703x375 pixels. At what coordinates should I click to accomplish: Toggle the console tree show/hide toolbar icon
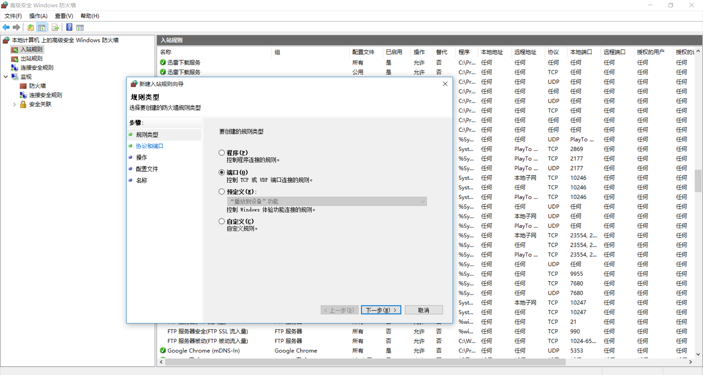coord(42,27)
